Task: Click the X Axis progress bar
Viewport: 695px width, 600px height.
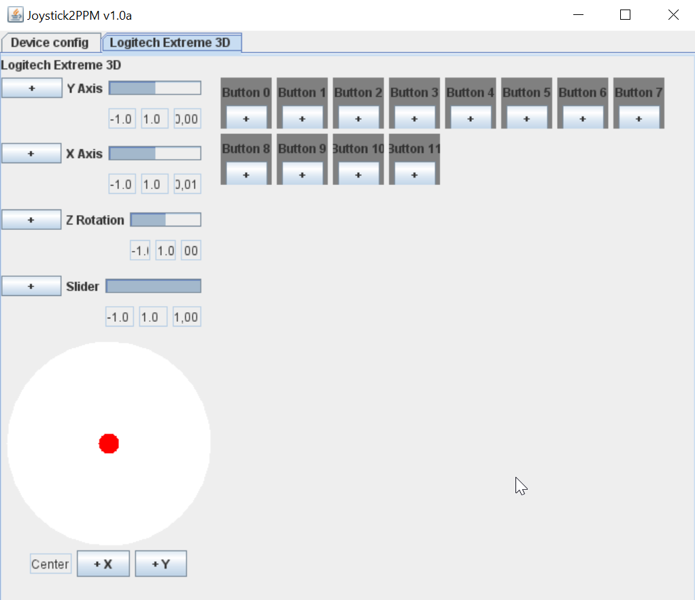Action: coord(154,154)
